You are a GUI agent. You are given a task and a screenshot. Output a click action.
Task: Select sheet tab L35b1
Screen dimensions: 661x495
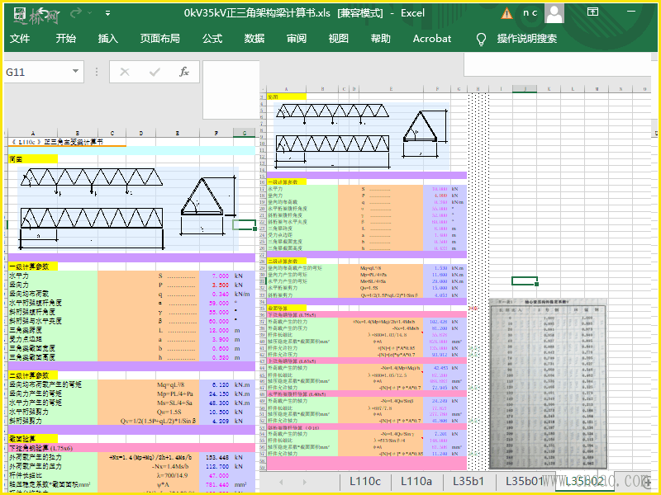[x=468, y=481]
